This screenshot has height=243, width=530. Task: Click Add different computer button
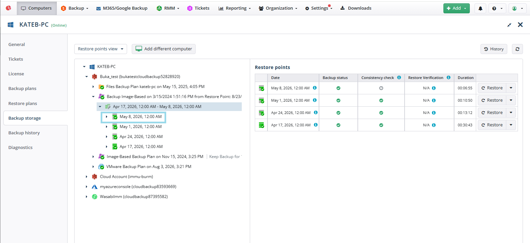click(x=164, y=49)
